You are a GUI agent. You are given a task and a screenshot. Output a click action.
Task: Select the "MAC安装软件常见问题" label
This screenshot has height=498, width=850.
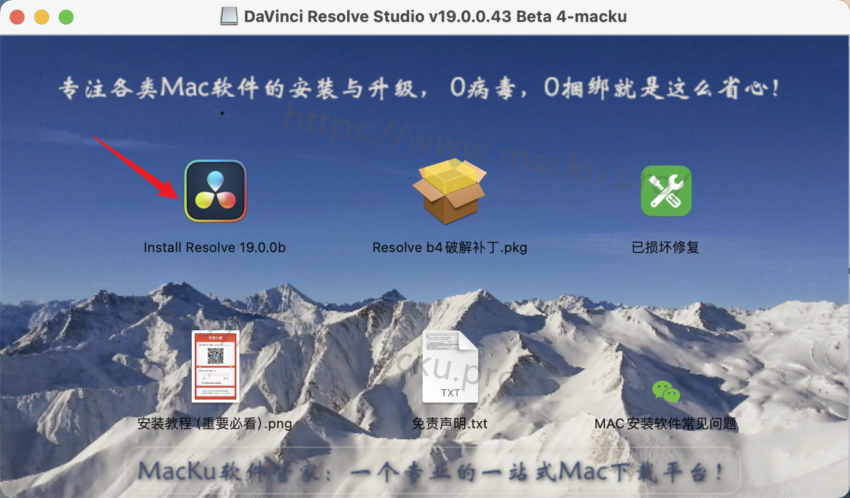coord(665,423)
